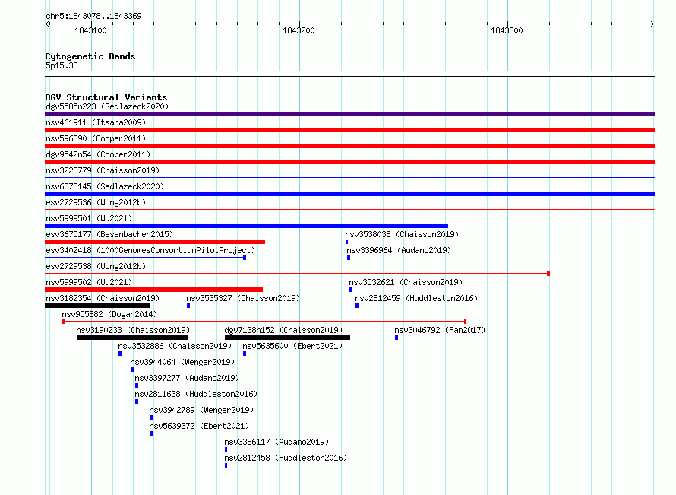The image size is (676, 495).
Task: Open variant label esv3675177 (Besenbacher2015)
Action: point(109,234)
